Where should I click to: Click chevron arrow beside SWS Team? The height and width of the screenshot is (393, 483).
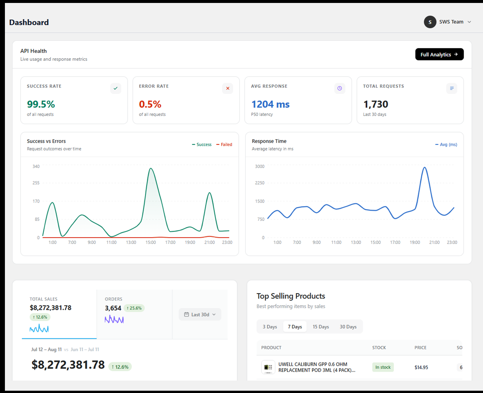pos(469,22)
